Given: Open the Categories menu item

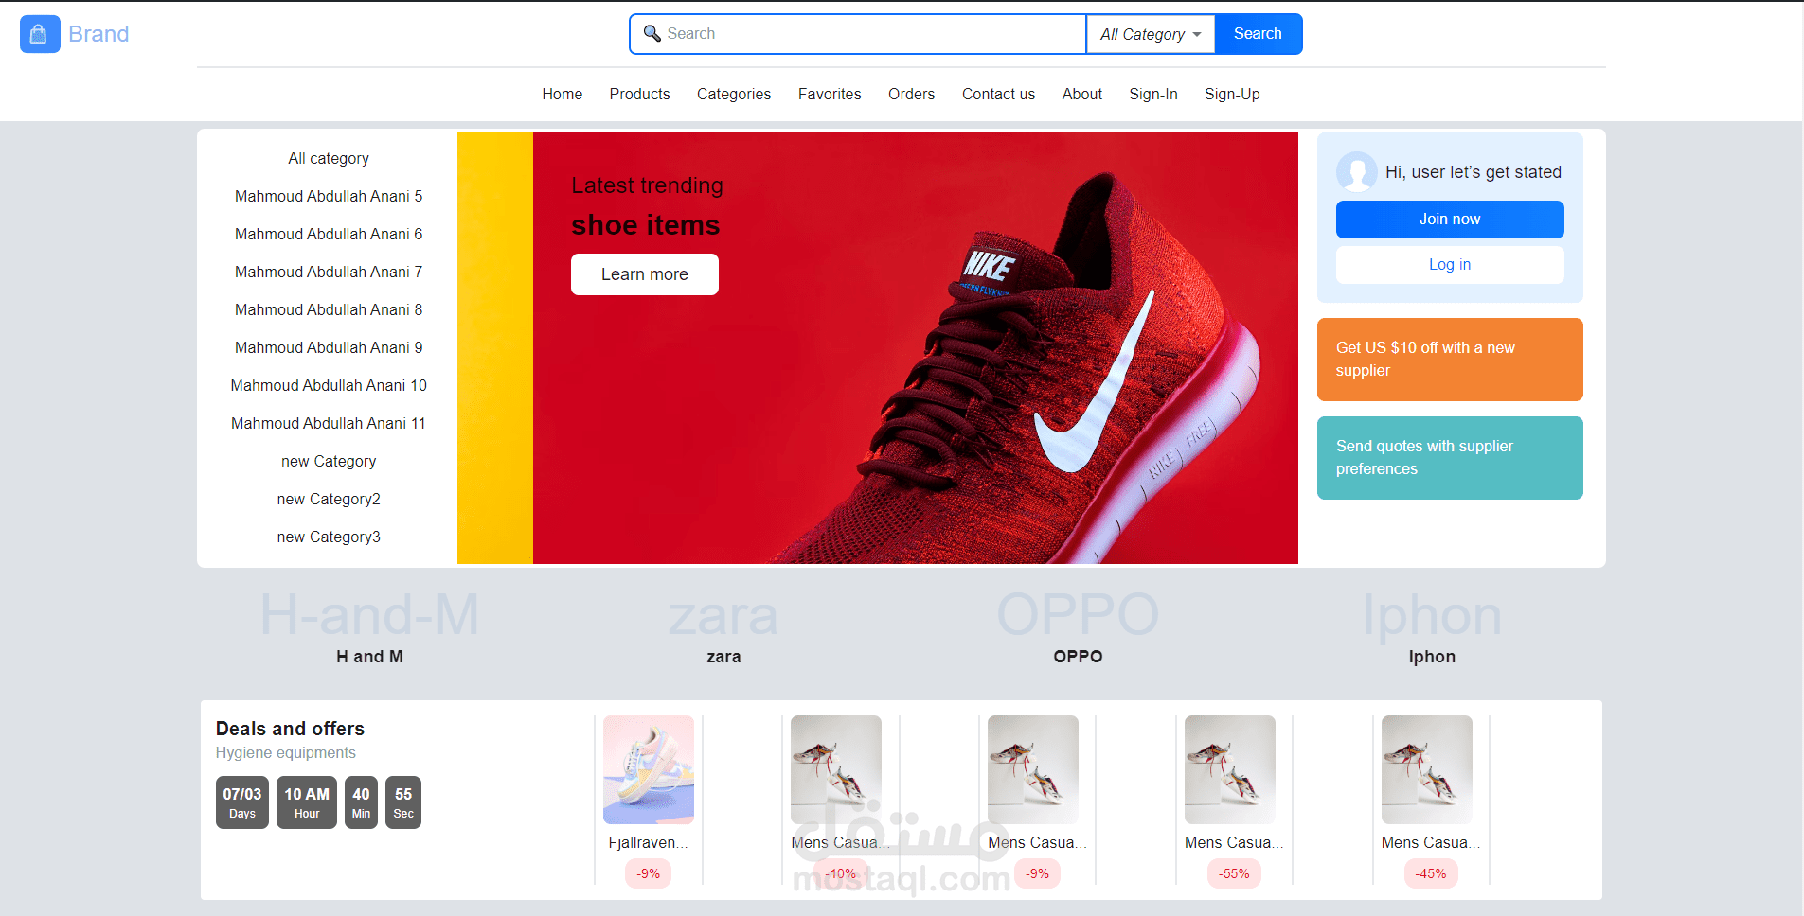Looking at the screenshot, I should (734, 95).
